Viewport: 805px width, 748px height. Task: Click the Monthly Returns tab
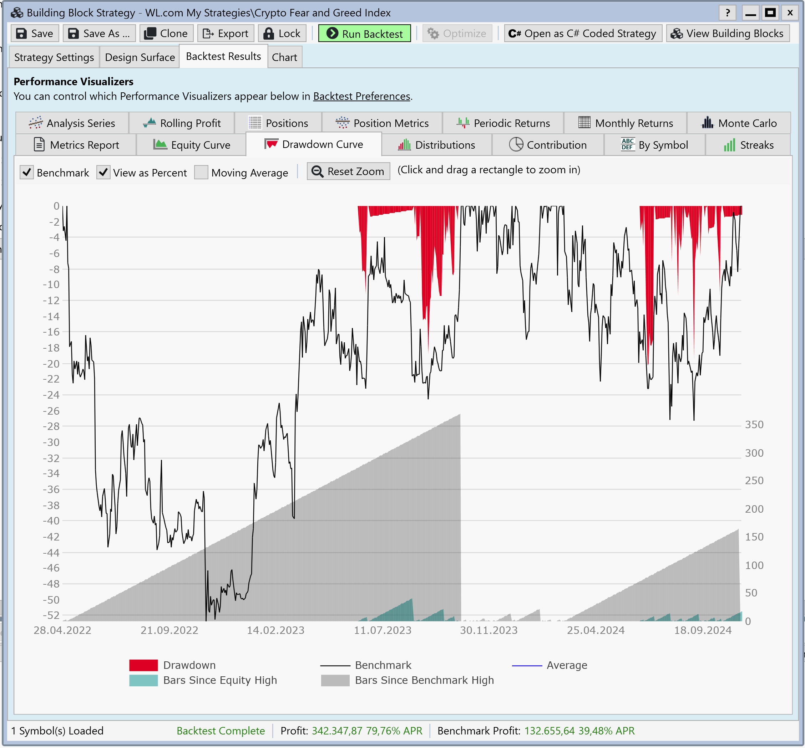click(625, 123)
